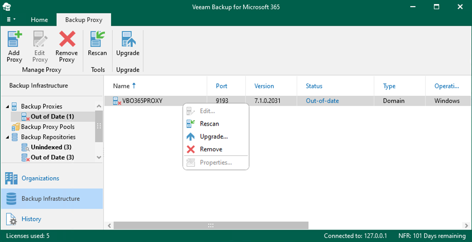This screenshot has height=242, width=472.
Task: Click the History gear document icon
Action: point(11,219)
